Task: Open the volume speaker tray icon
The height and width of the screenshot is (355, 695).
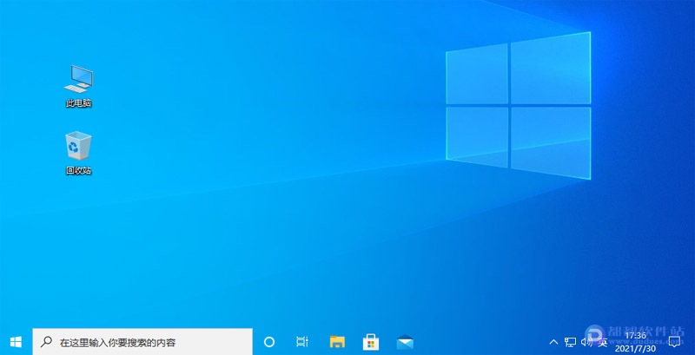Action: coord(586,342)
